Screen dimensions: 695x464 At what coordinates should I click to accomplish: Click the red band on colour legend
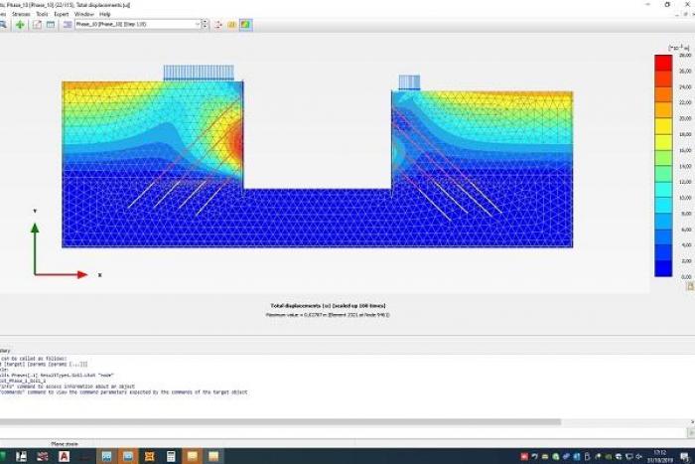coord(662,63)
